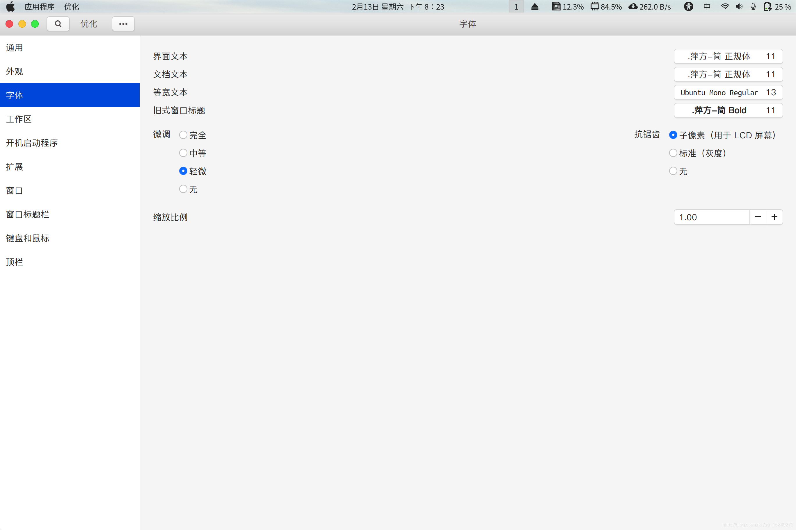
Task: Select 中等 hinting option
Action: 193,153
